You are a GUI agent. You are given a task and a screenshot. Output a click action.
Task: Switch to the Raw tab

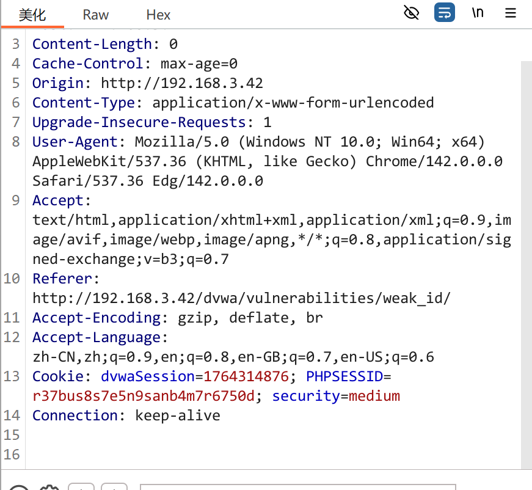click(96, 15)
